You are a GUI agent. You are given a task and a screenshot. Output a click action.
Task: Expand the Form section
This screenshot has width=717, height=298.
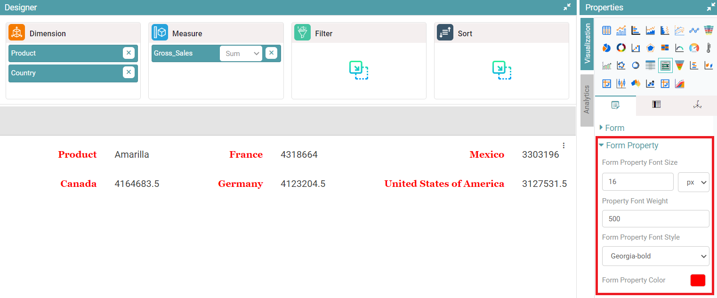pos(614,128)
